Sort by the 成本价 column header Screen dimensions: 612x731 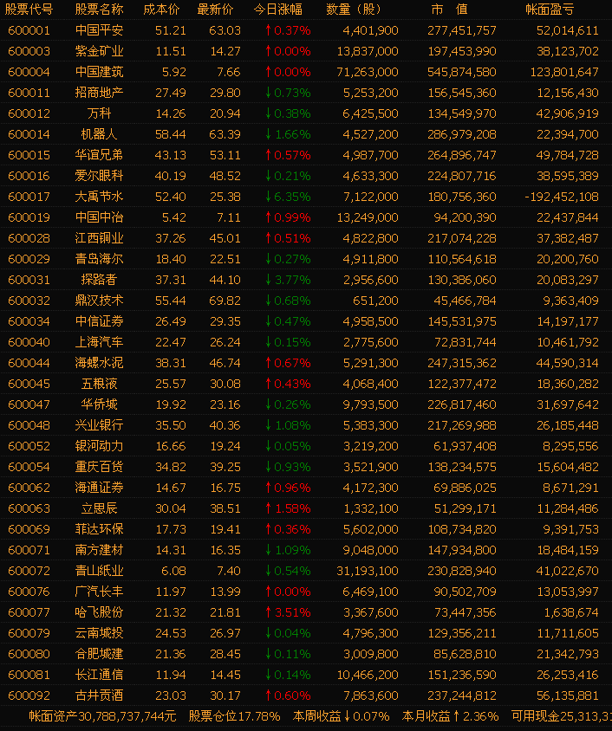161,10
